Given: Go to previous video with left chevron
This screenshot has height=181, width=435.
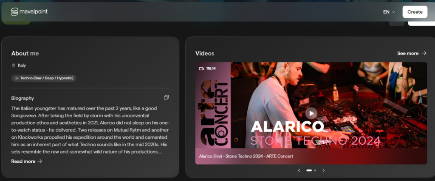Looking at the screenshot, I should (x=299, y=170).
